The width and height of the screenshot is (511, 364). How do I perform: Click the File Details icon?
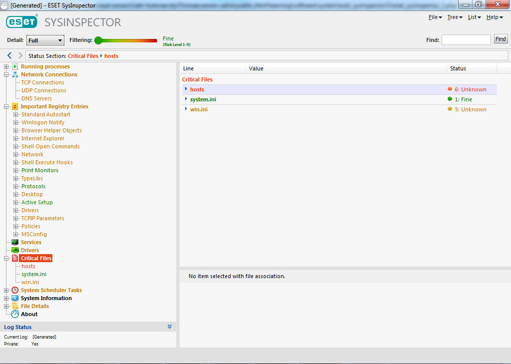(x=15, y=306)
